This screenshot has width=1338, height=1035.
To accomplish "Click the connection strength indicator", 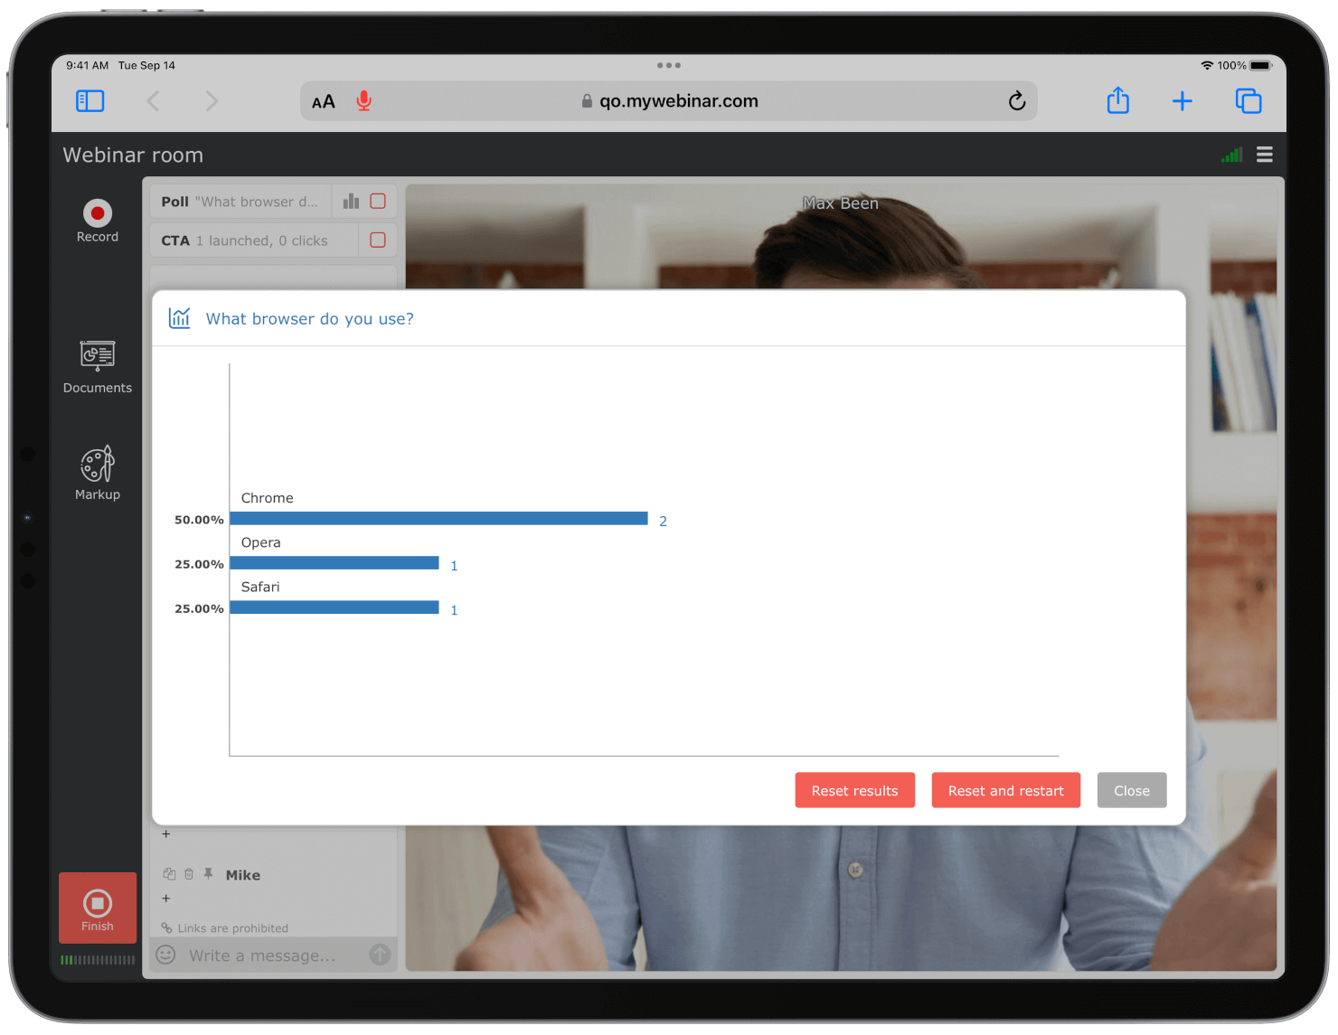I will 1230,155.
